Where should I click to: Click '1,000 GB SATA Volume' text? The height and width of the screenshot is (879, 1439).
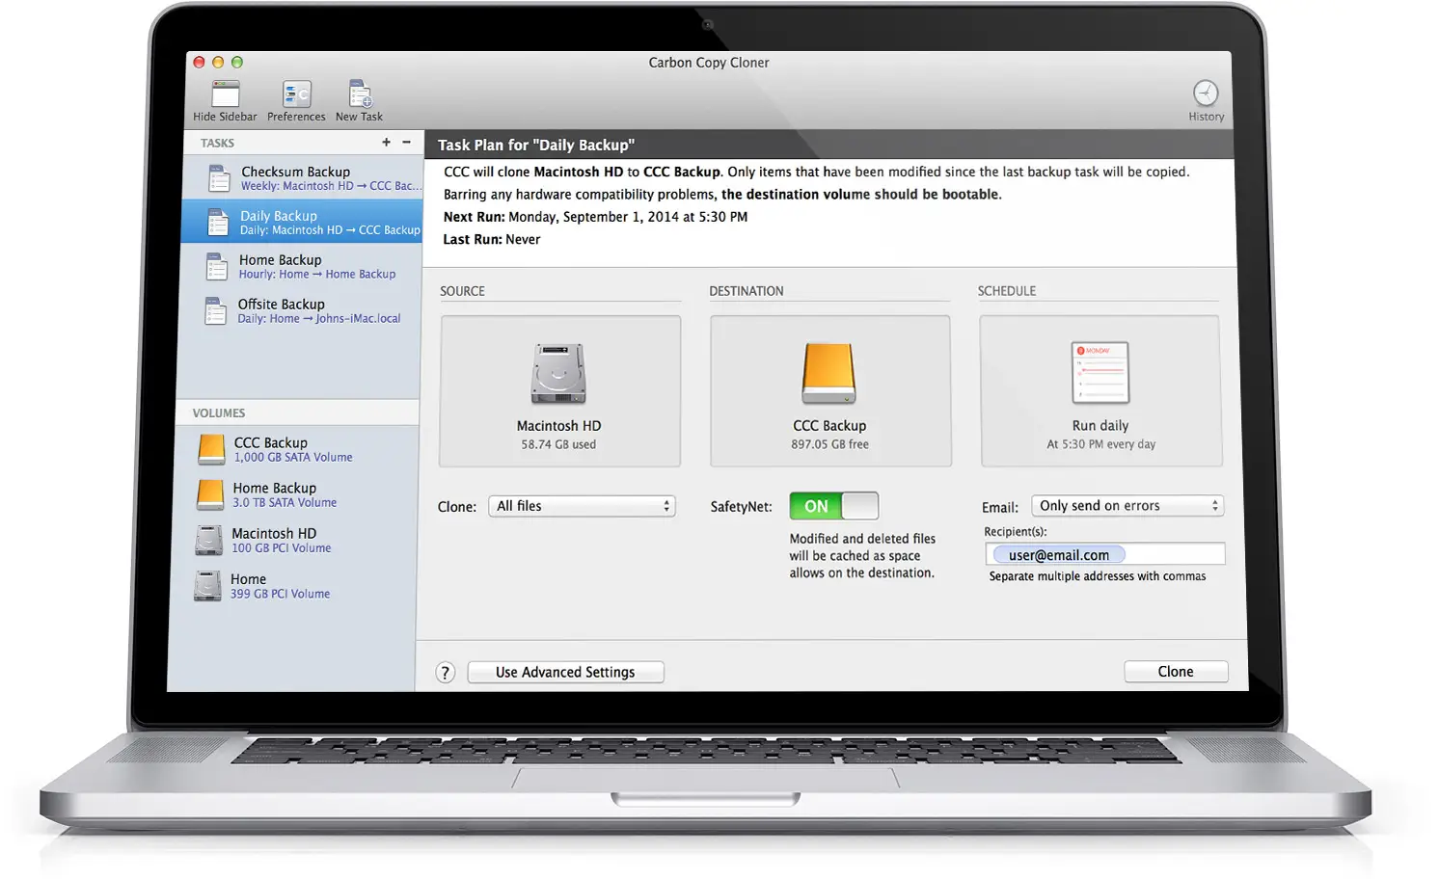(293, 458)
